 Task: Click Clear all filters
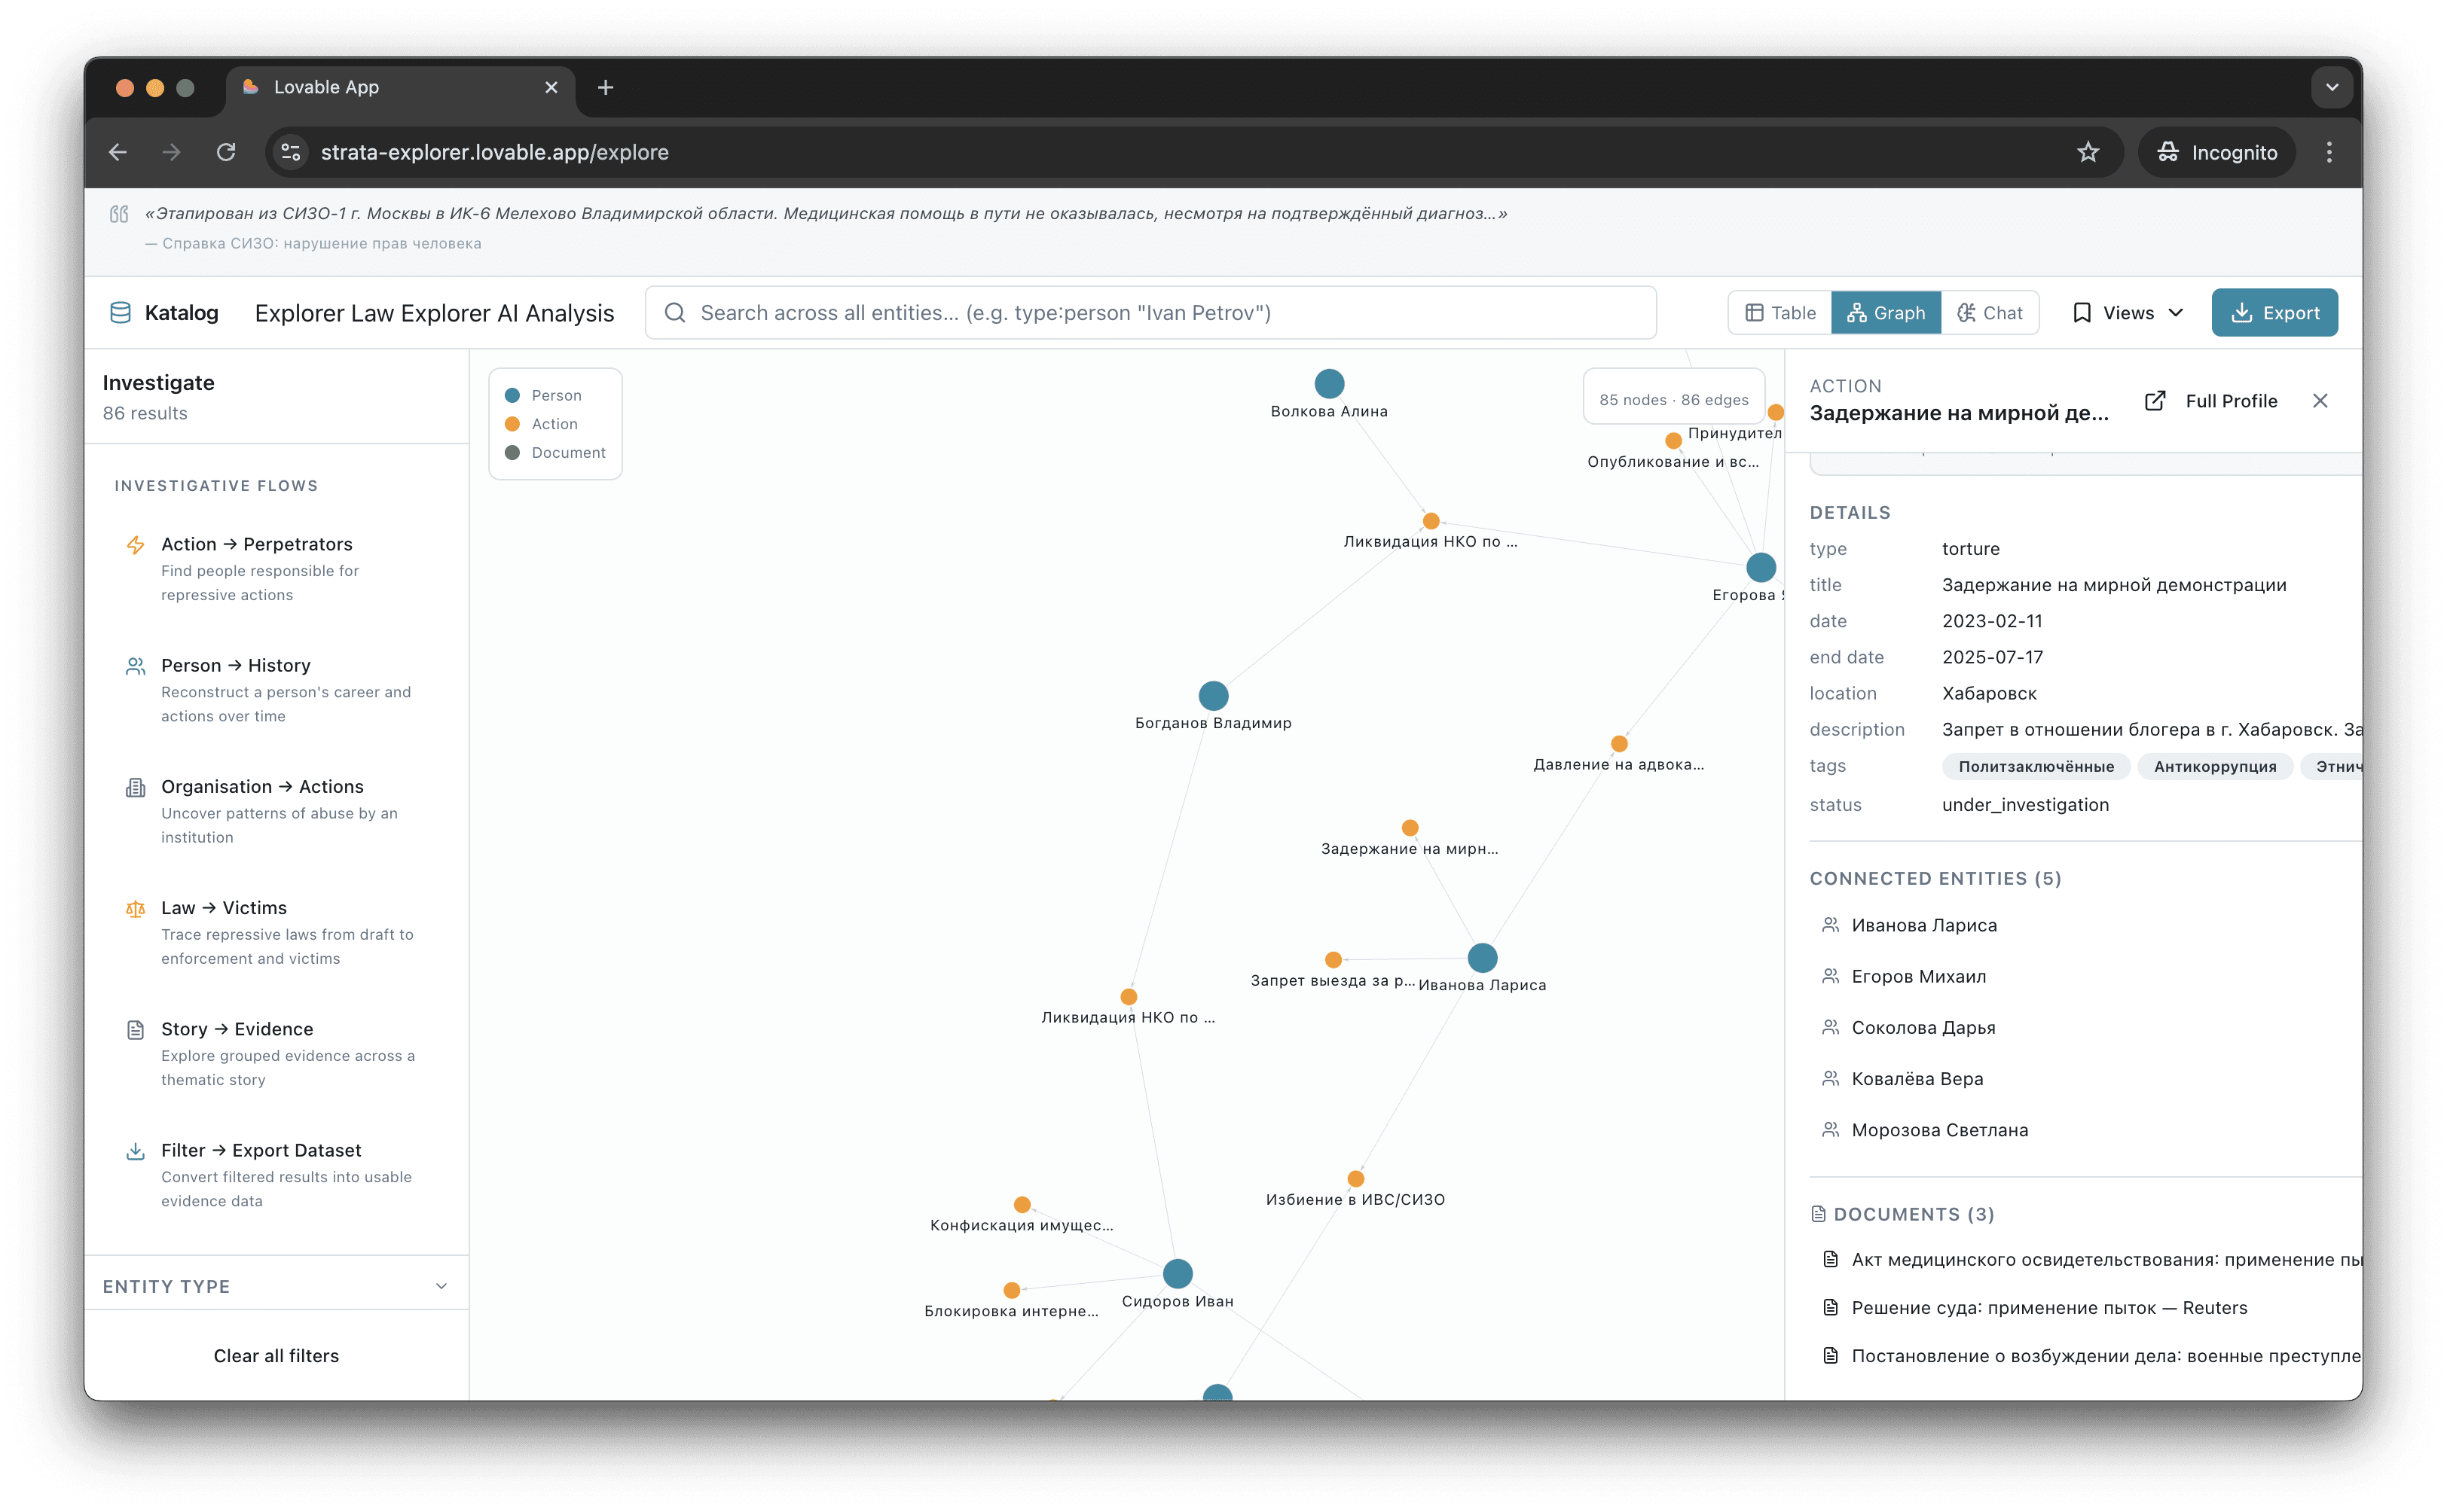276,1356
